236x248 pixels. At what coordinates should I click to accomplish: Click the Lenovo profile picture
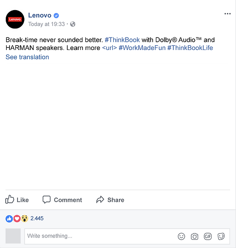pos(15,19)
